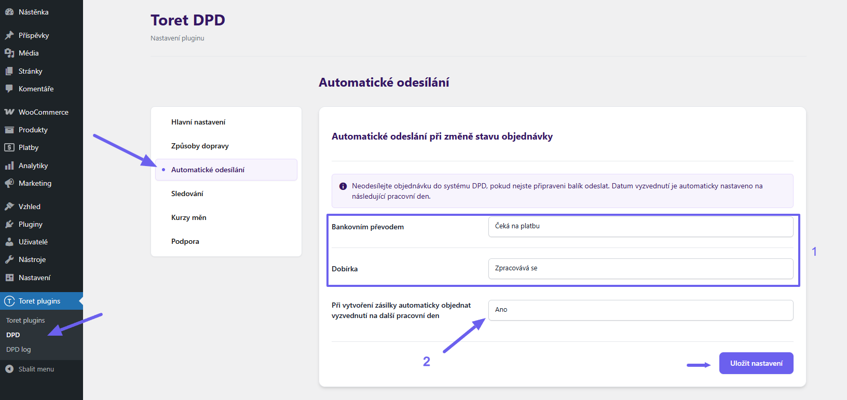847x400 pixels.
Task: Click the Příspěvky pin icon
Action: [9, 35]
